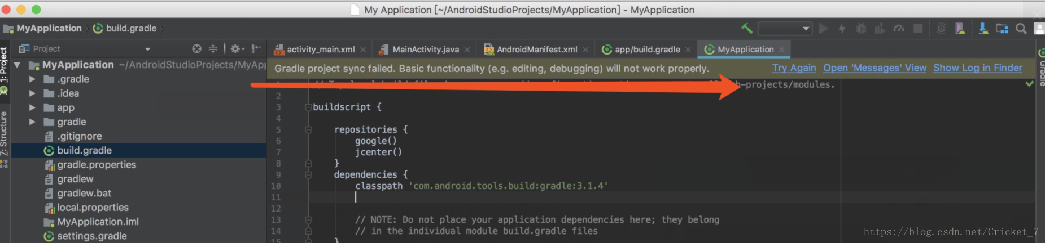The height and width of the screenshot is (243, 1045).
Task: Click the Run with Coverage icon
Action: coord(880,28)
